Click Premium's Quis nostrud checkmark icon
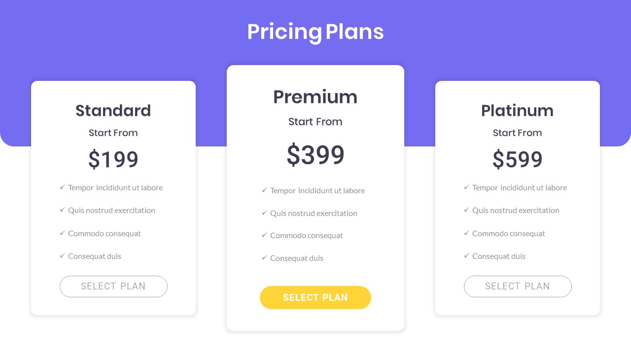Image resolution: width=631 pixels, height=355 pixels. tap(265, 213)
